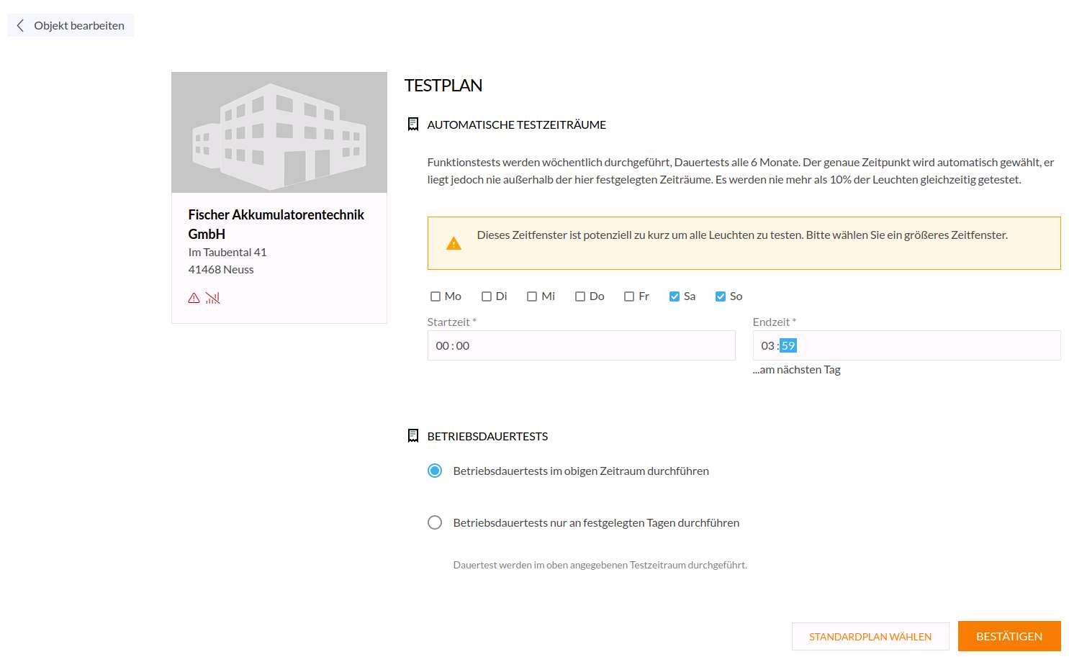1069x662 pixels.
Task: Click the Betriebsdauertests section heading
Action: [487, 436]
